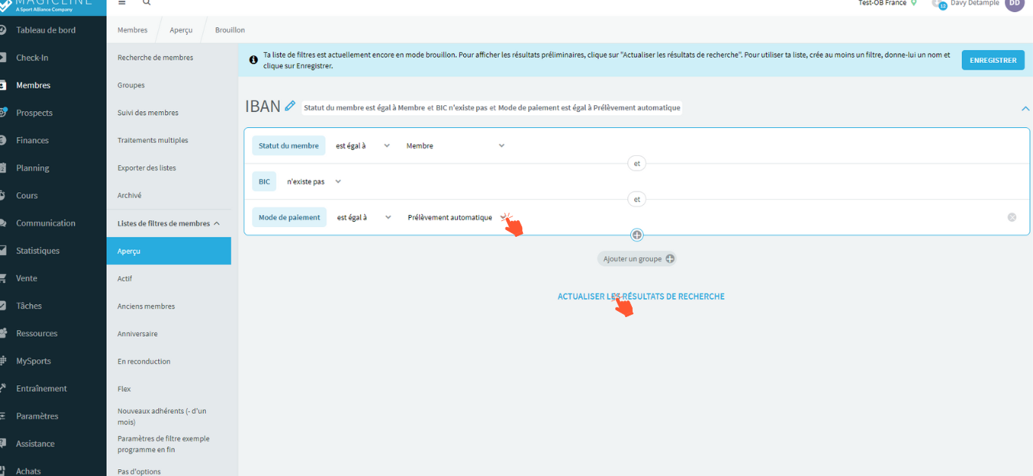Click the pencil icon next to IBAN
Viewport: 1033px width, 476px height.
[x=290, y=107]
